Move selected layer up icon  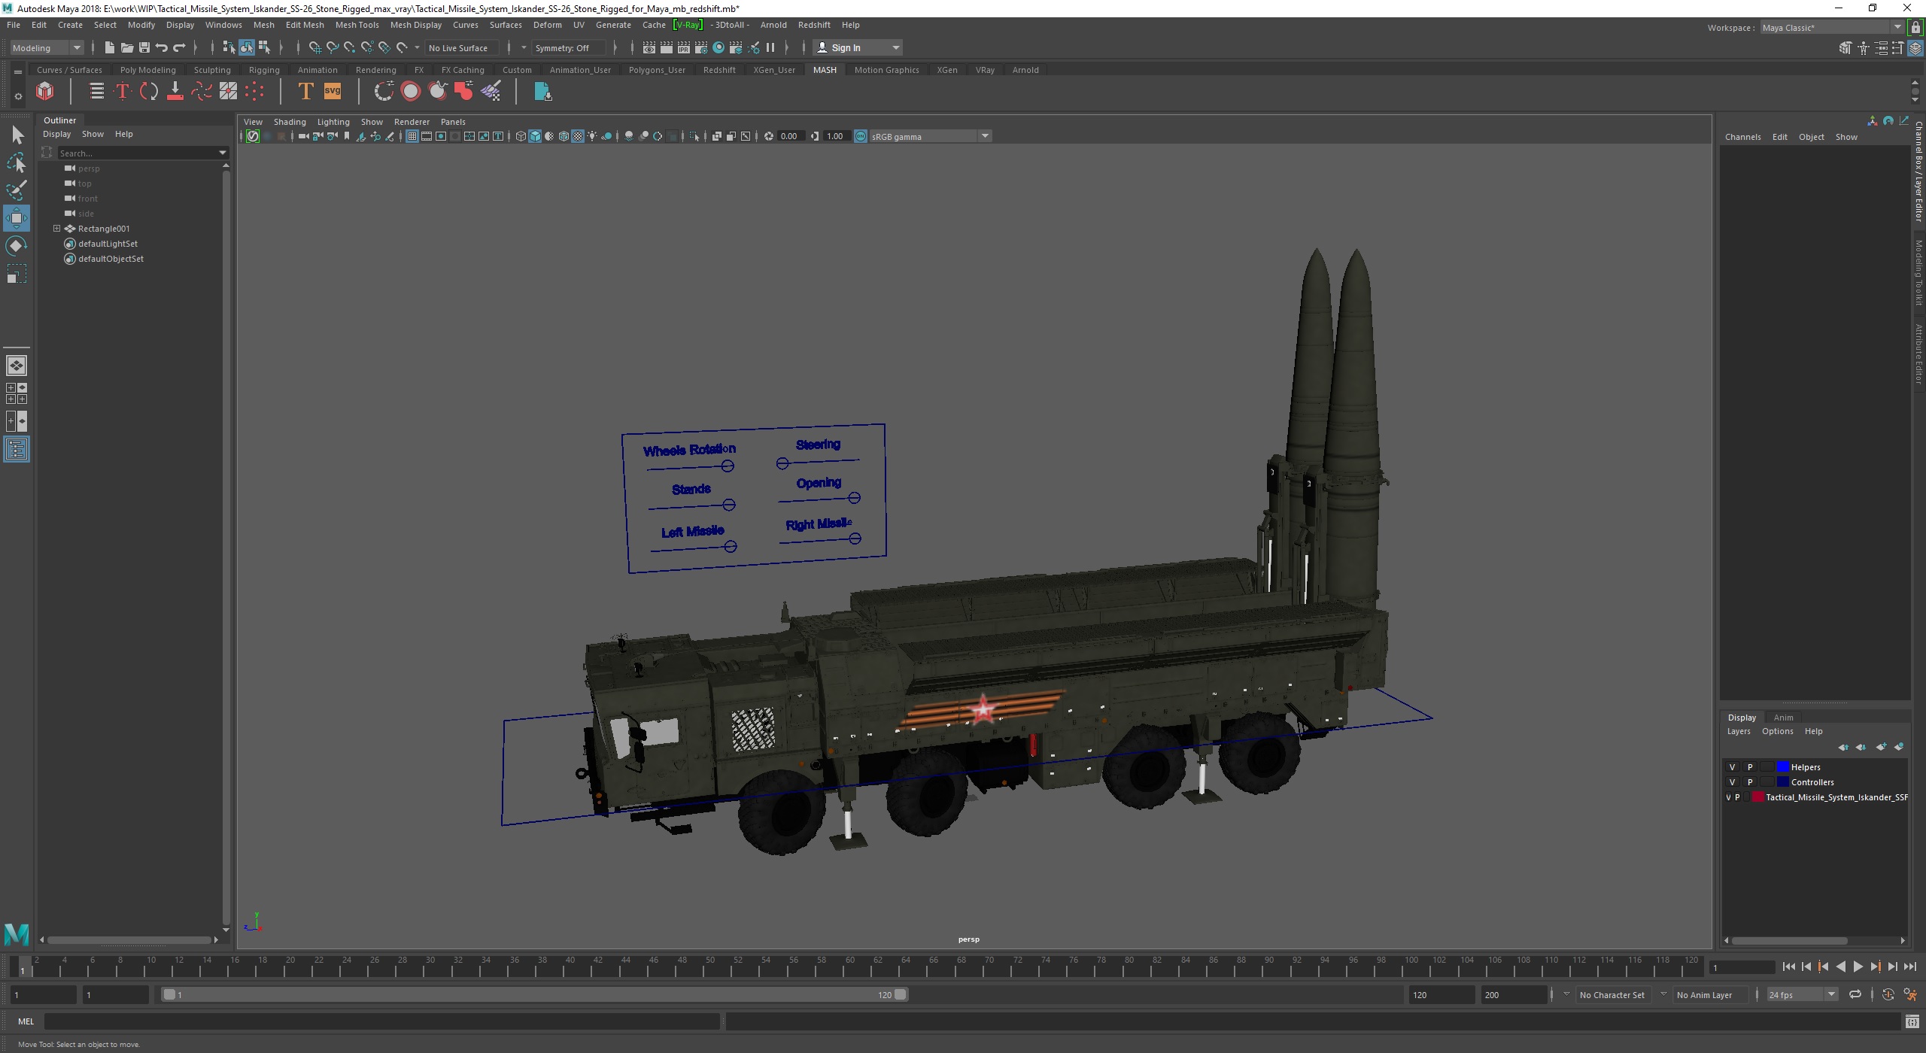point(1844,747)
